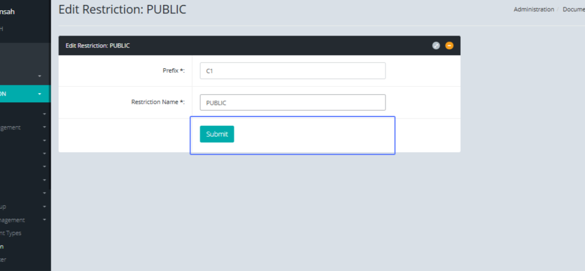Toggle the arrow on the teal highlighted sidebar item

(40, 94)
